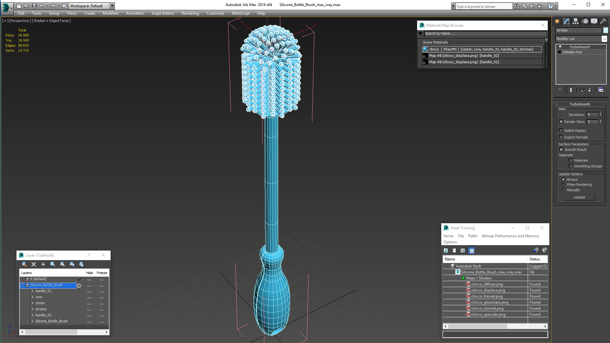Click the strokes object color swatch
The width and height of the screenshot is (610, 343).
606,30
